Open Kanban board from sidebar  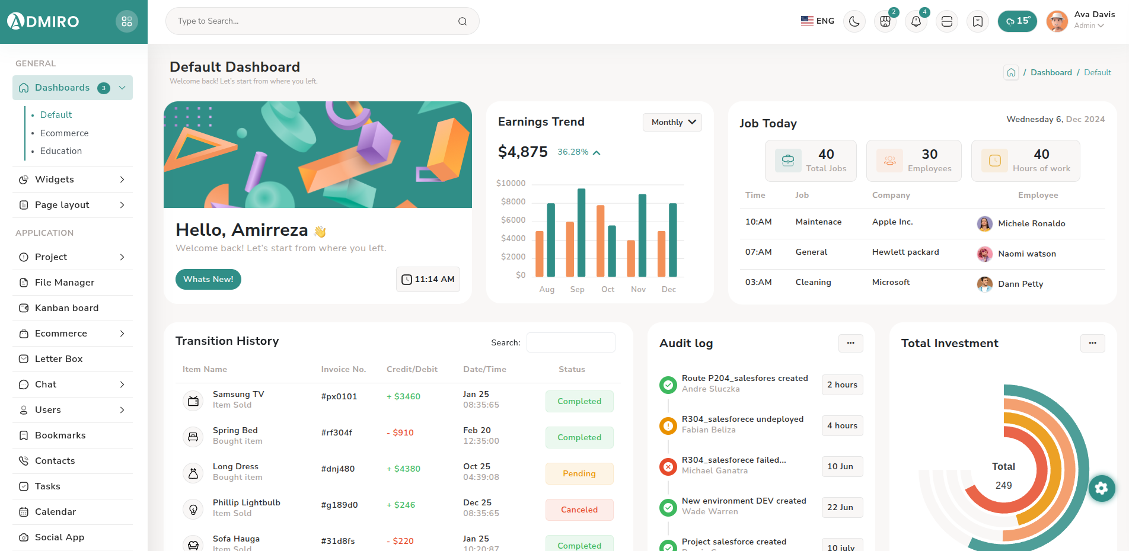pos(66,308)
